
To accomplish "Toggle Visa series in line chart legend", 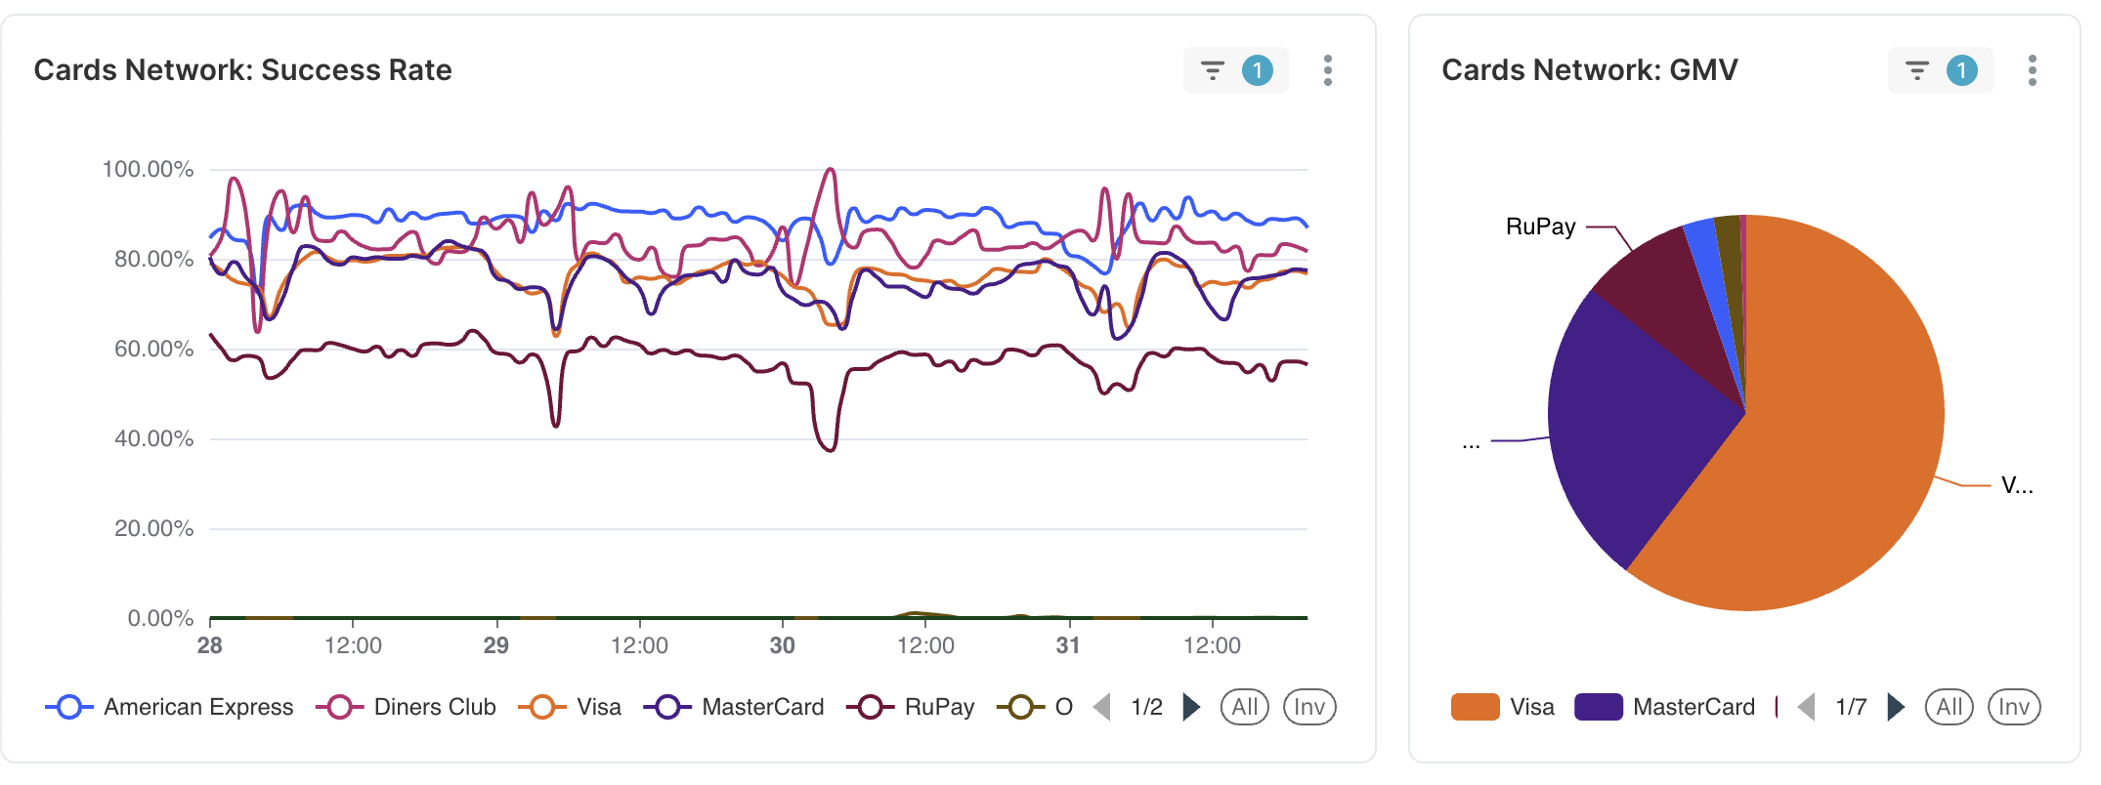I will coord(571,707).
